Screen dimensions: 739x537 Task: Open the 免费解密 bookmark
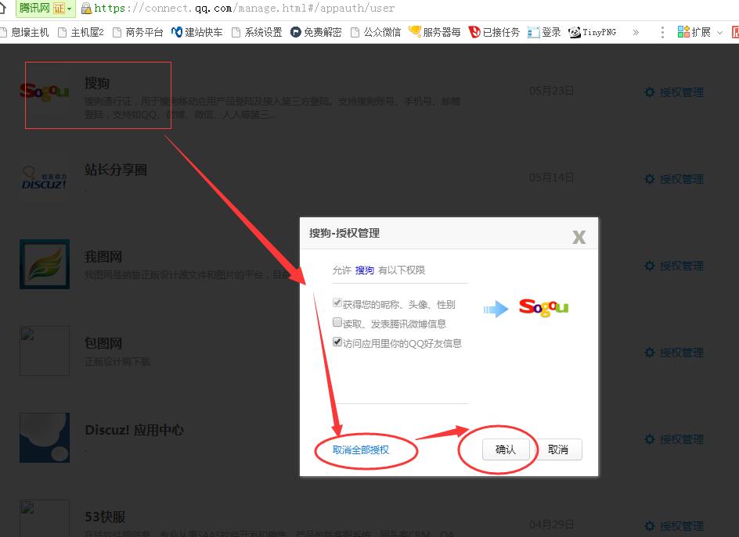click(x=315, y=32)
